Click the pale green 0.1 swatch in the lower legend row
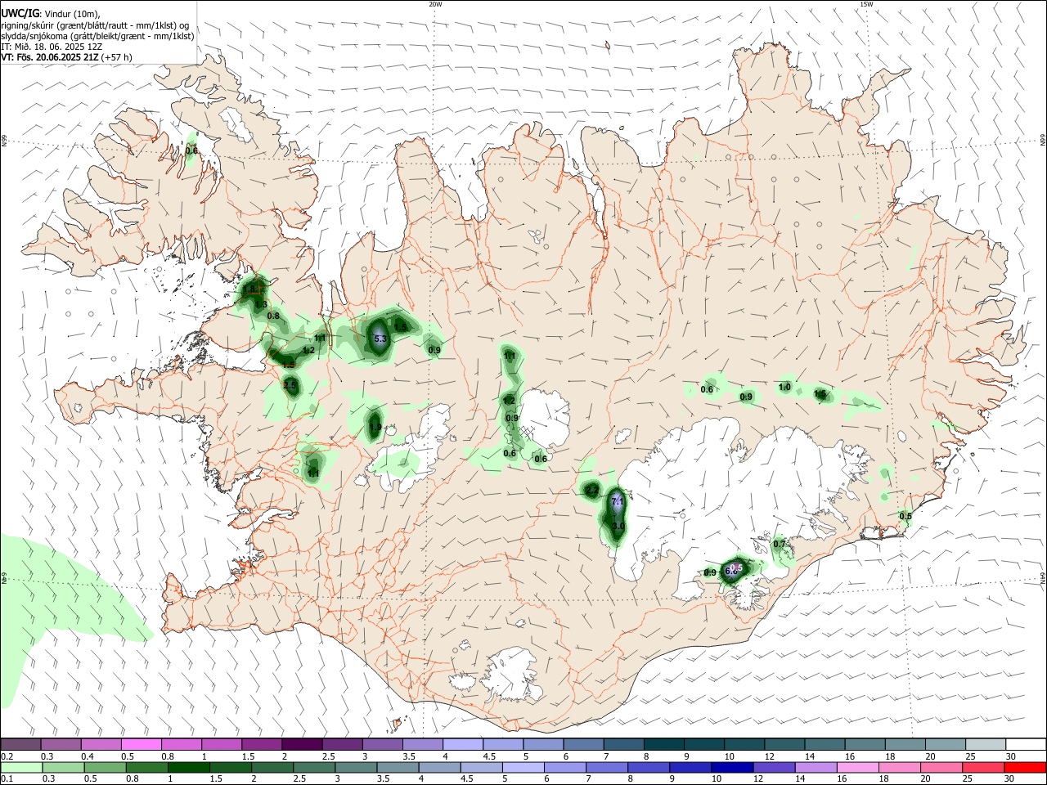Viewport: 1047px width, 785px height. pos(20,768)
